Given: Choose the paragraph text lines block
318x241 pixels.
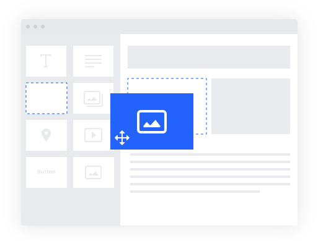Looking at the screenshot, I should (93, 61).
